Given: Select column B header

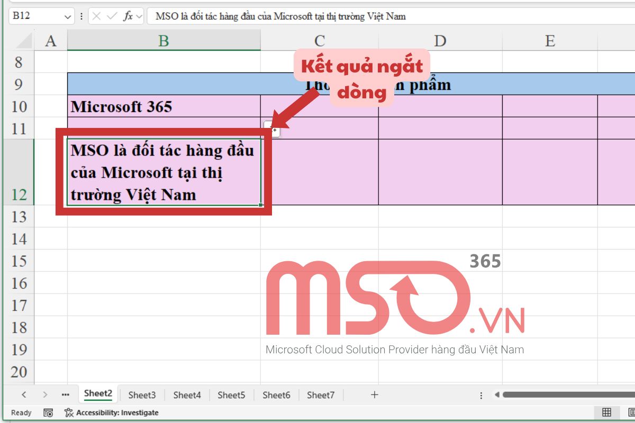Looking at the screenshot, I should 164,41.
